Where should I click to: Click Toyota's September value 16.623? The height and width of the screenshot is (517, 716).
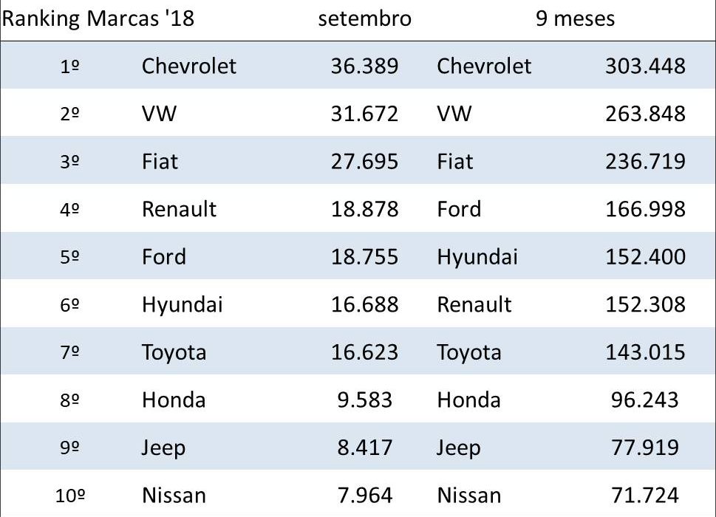click(364, 352)
